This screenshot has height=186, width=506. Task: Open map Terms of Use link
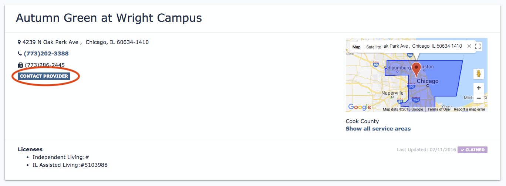(439, 109)
